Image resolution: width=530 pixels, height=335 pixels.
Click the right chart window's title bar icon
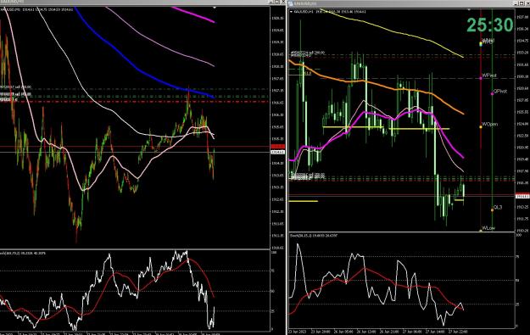[290, 3]
